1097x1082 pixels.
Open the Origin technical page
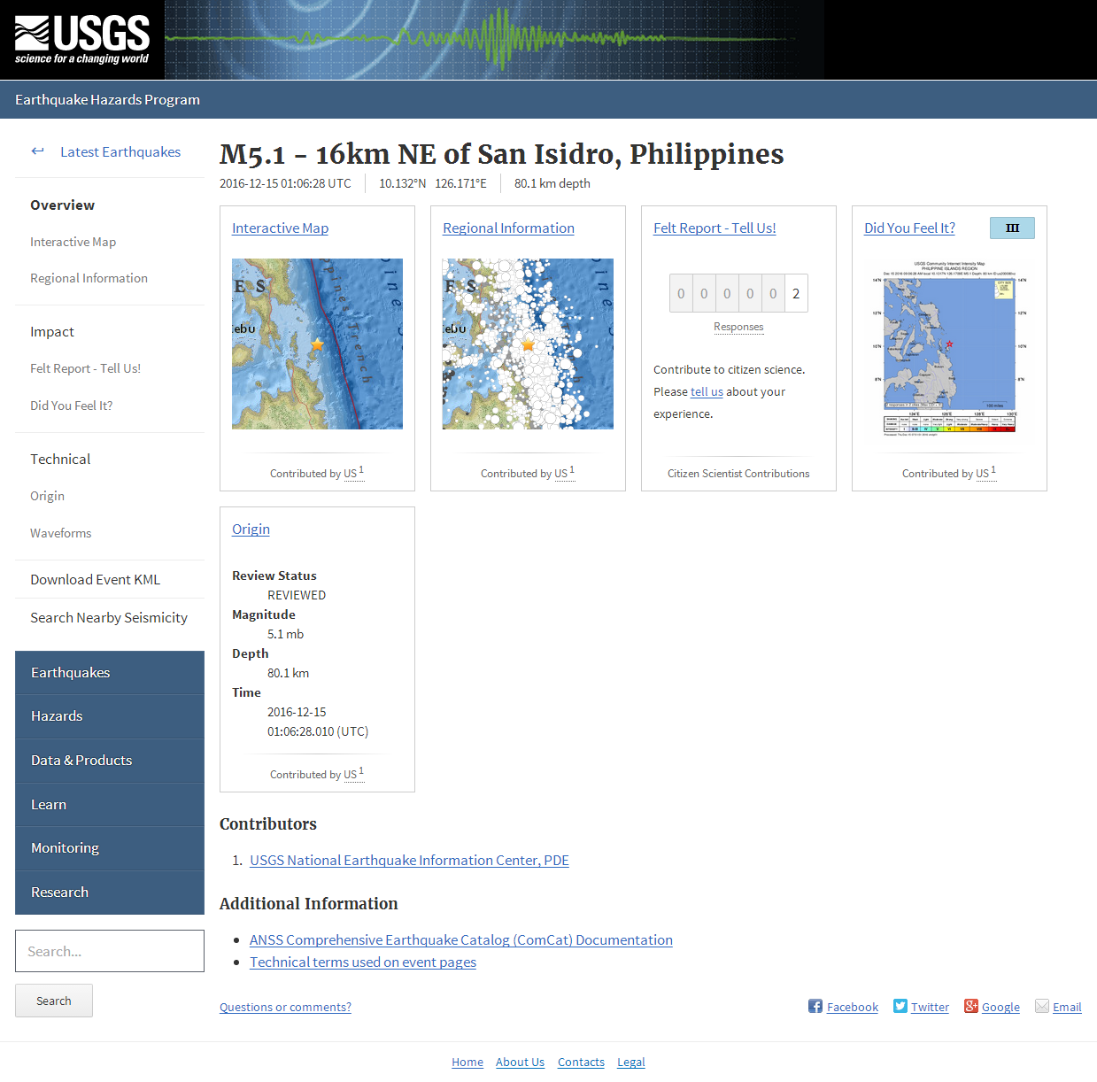pyautogui.click(x=251, y=529)
